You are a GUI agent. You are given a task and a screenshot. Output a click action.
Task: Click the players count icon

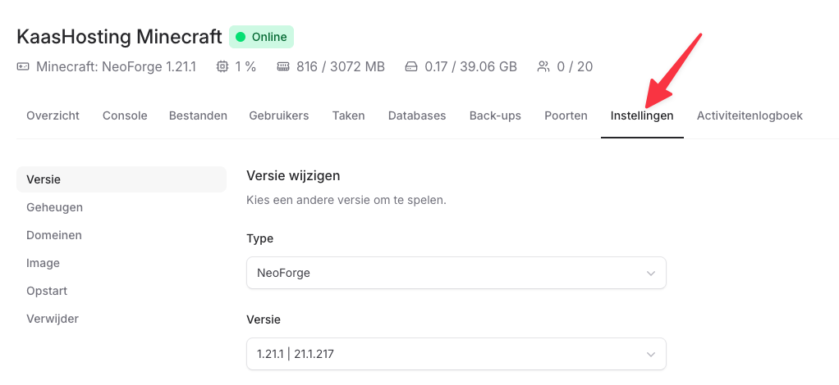coord(543,66)
